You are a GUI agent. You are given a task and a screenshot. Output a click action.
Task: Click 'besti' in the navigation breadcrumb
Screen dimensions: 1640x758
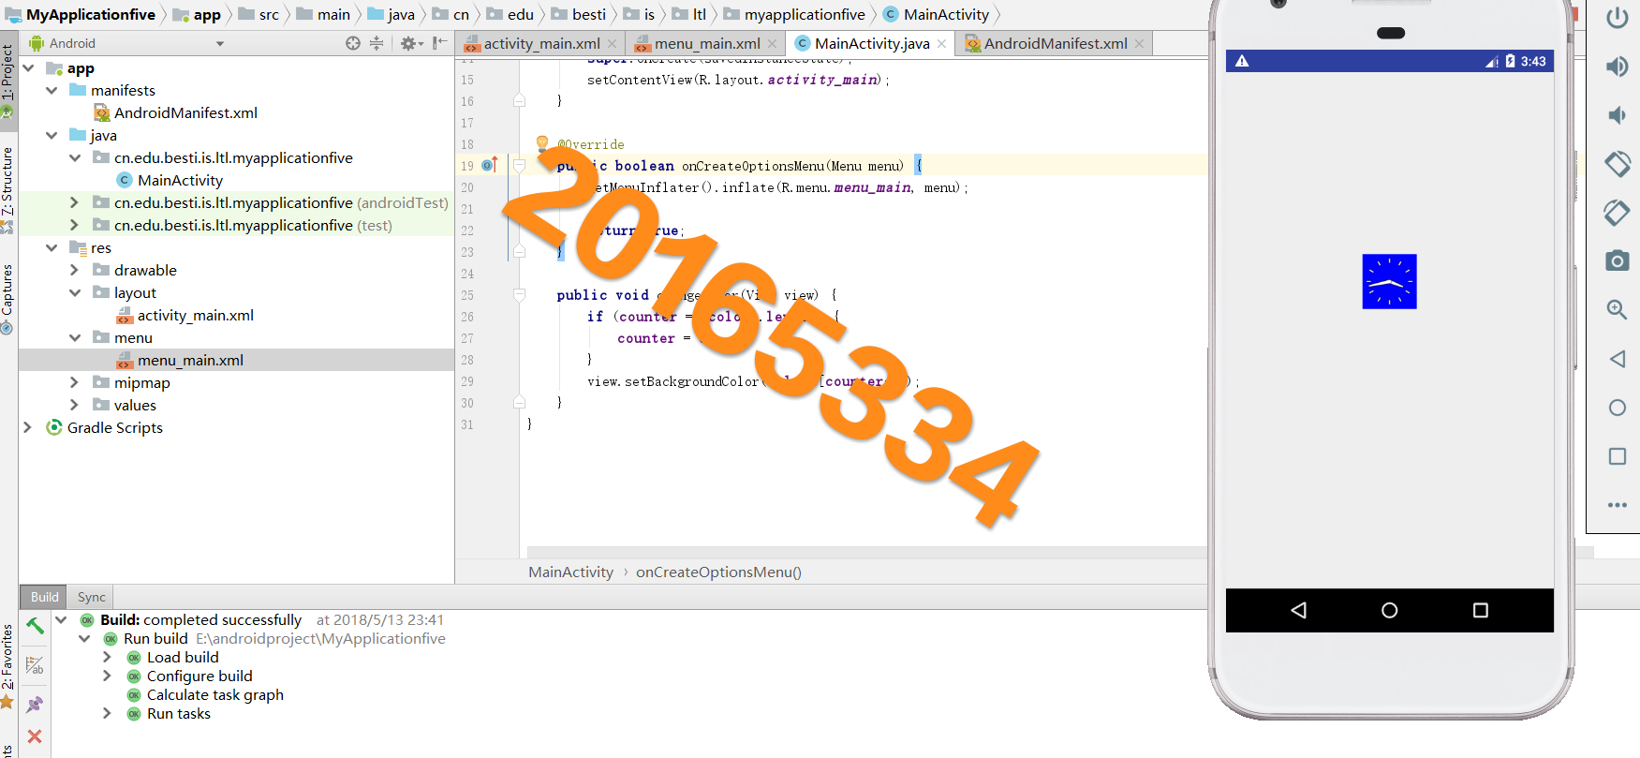(x=589, y=14)
